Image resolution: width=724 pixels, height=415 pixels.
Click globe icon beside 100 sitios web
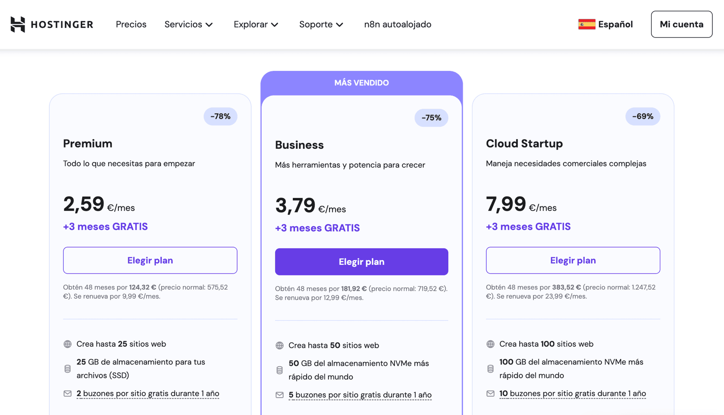point(491,344)
